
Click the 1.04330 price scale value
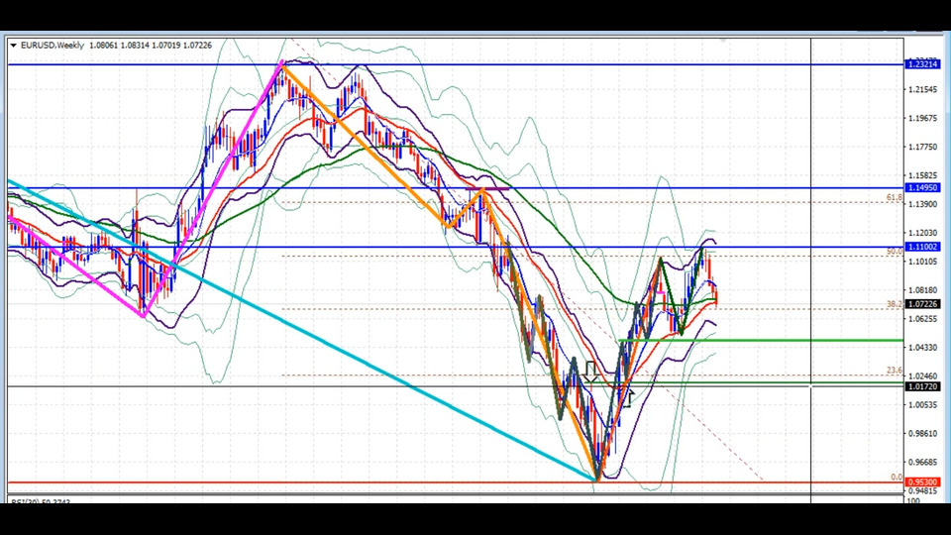[922, 348]
